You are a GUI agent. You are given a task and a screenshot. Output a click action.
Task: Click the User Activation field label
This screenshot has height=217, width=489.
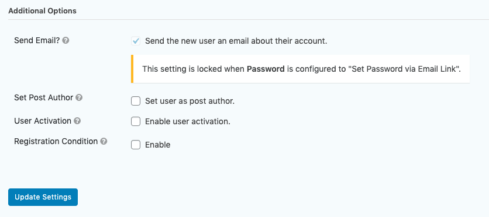point(43,121)
